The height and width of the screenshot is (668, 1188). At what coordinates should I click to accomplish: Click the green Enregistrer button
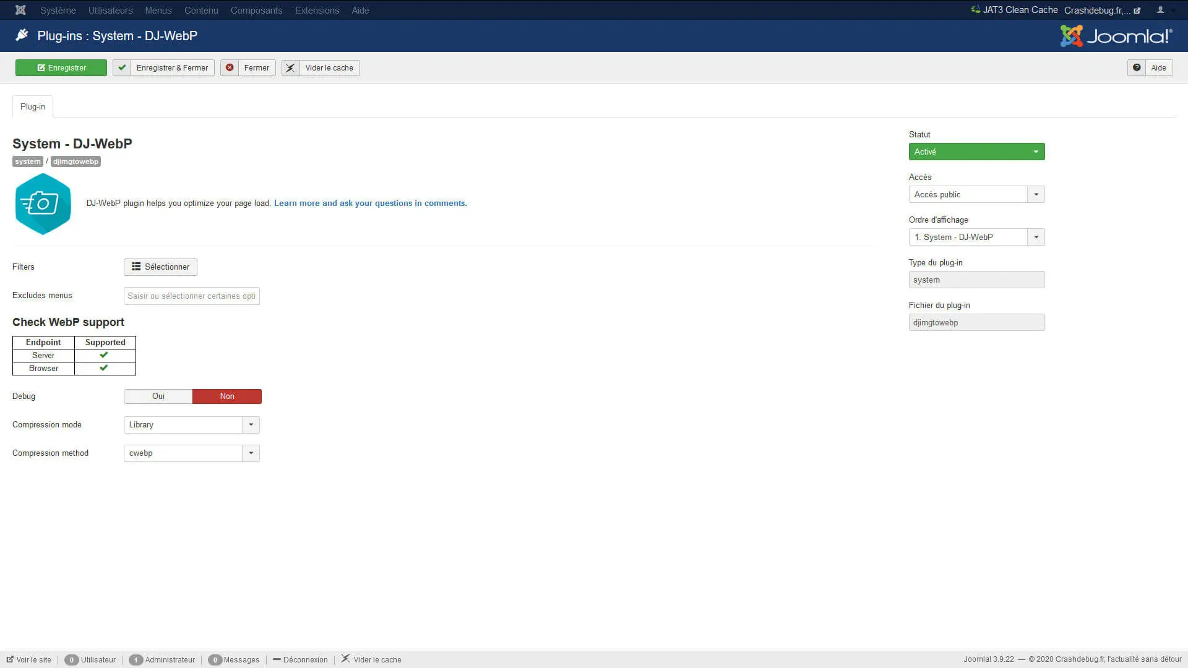61,68
